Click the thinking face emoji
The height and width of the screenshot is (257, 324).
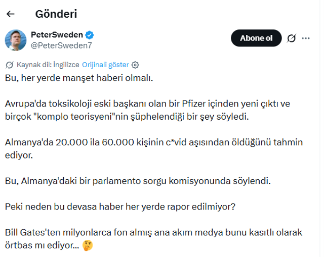click(x=88, y=246)
